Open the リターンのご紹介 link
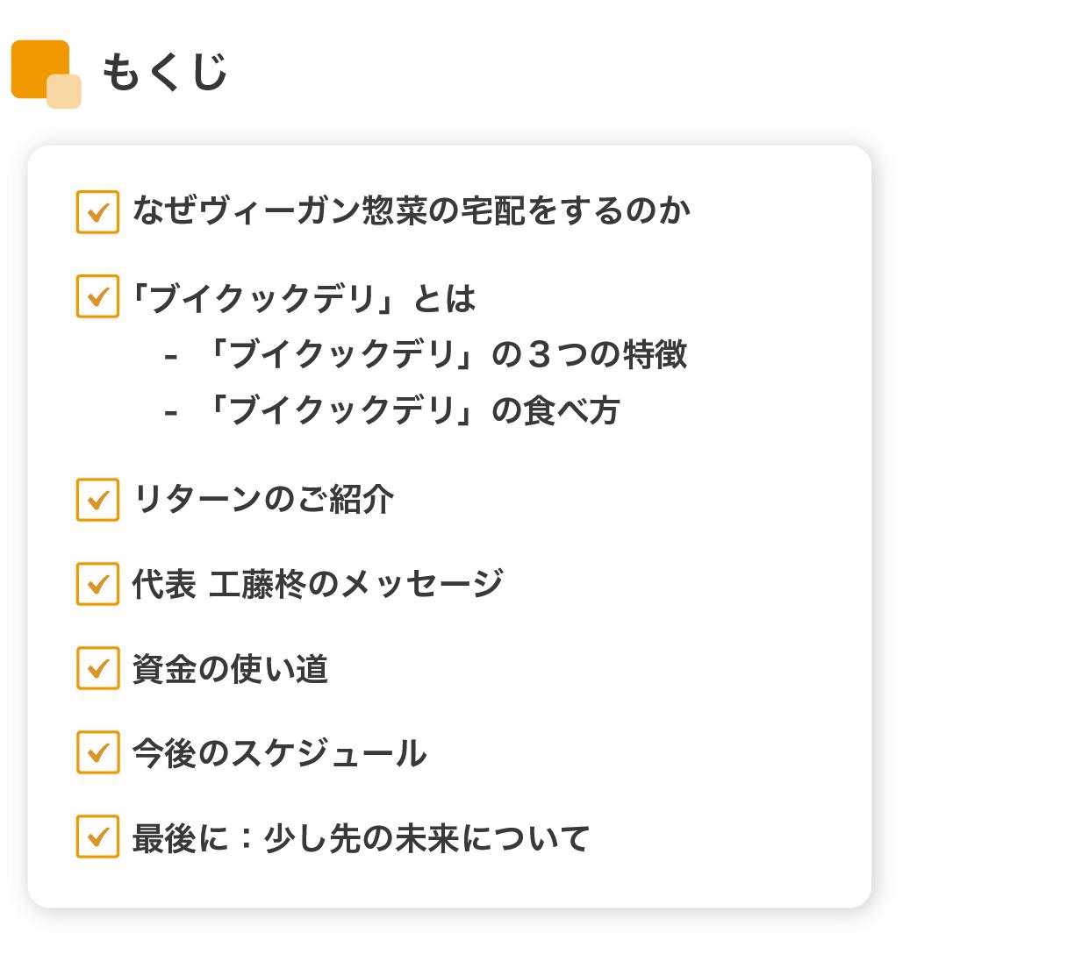The width and height of the screenshot is (1089, 961). (x=263, y=500)
